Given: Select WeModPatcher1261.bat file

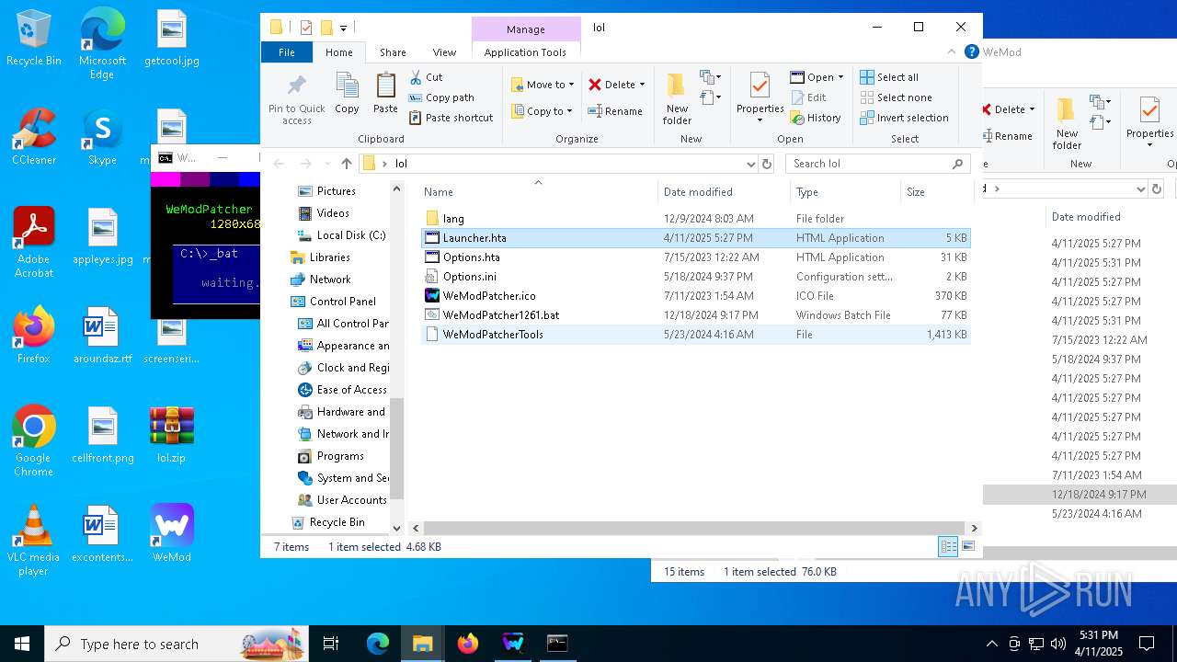Looking at the screenshot, I should coord(695,315).
